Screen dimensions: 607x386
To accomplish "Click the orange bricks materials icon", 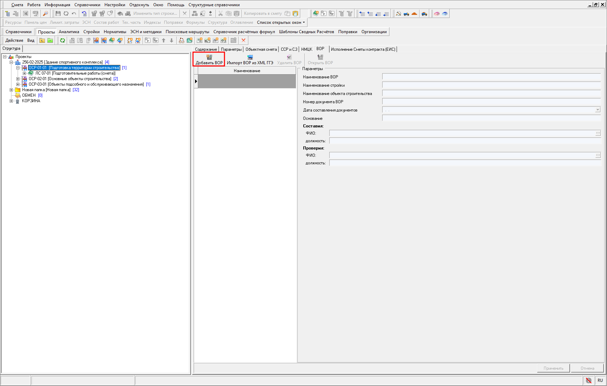I will (414, 13).
